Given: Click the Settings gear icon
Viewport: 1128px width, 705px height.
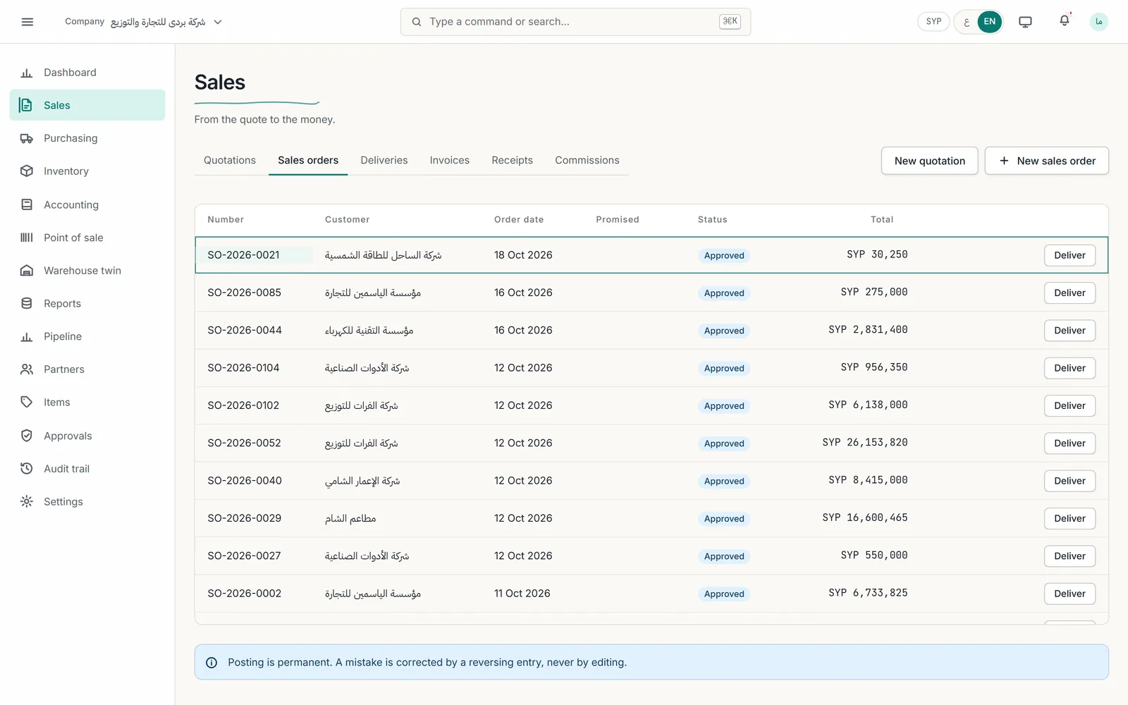Looking at the screenshot, I should [x=27, y=502].
